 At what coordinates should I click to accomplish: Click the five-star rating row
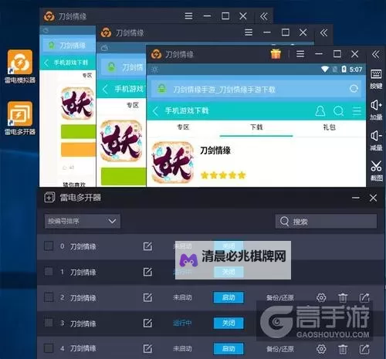pyautogui.click(x=223, y=175)
